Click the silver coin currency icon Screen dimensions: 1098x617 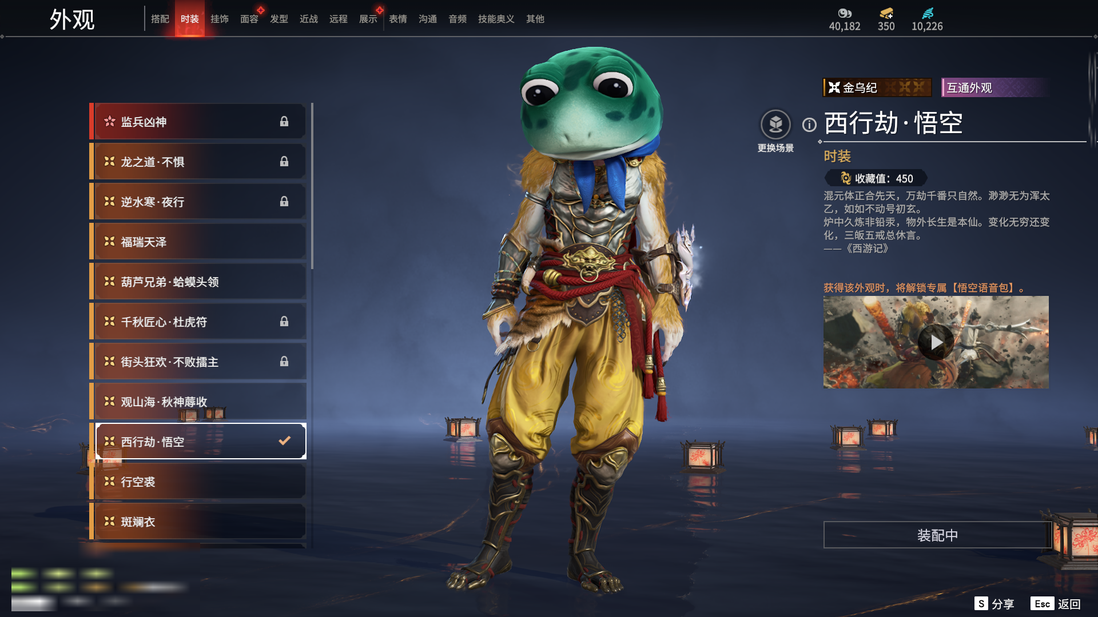point(845,13)
